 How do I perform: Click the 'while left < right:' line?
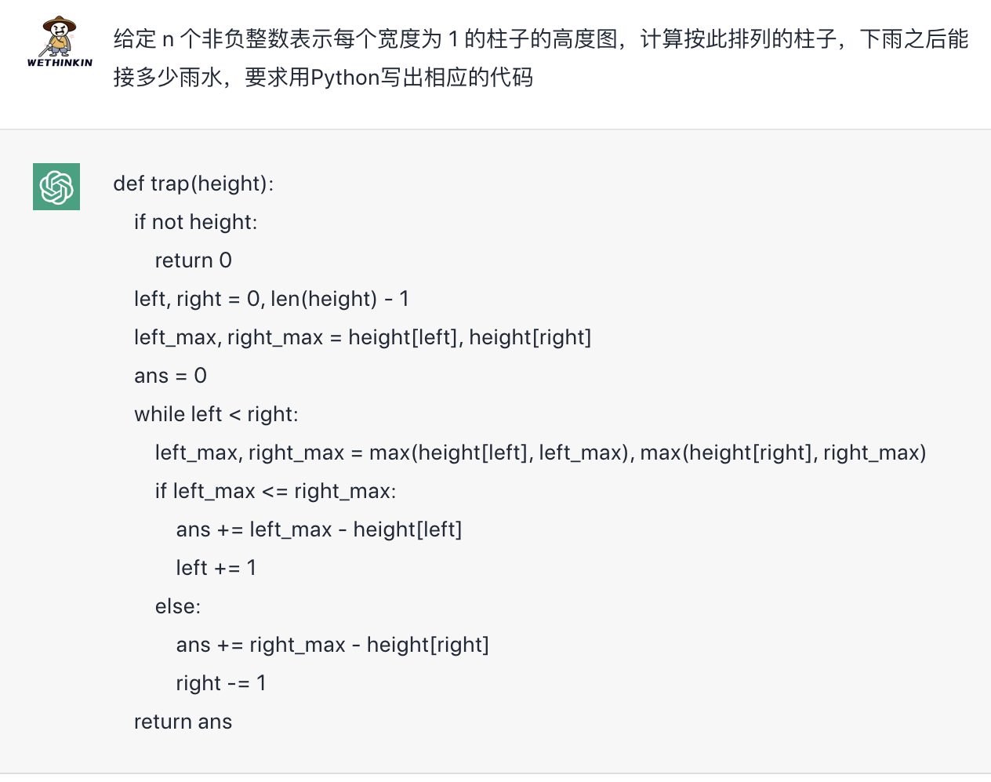[x=216, y=414]
